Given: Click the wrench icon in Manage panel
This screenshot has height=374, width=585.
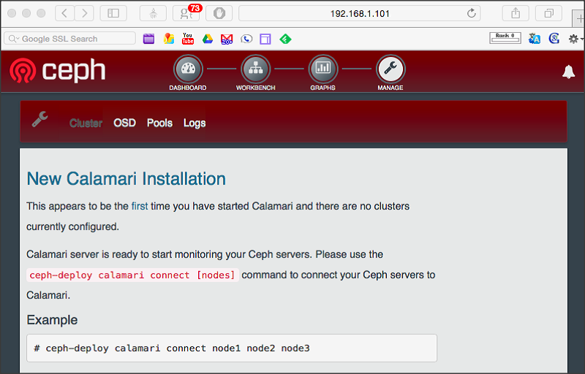Looking at the screenshot, I should tap(39, 119).
